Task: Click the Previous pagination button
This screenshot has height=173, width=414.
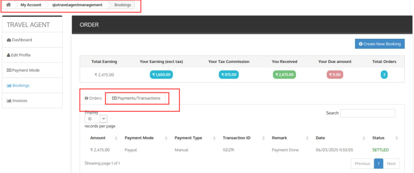Action: pos(362,163)
